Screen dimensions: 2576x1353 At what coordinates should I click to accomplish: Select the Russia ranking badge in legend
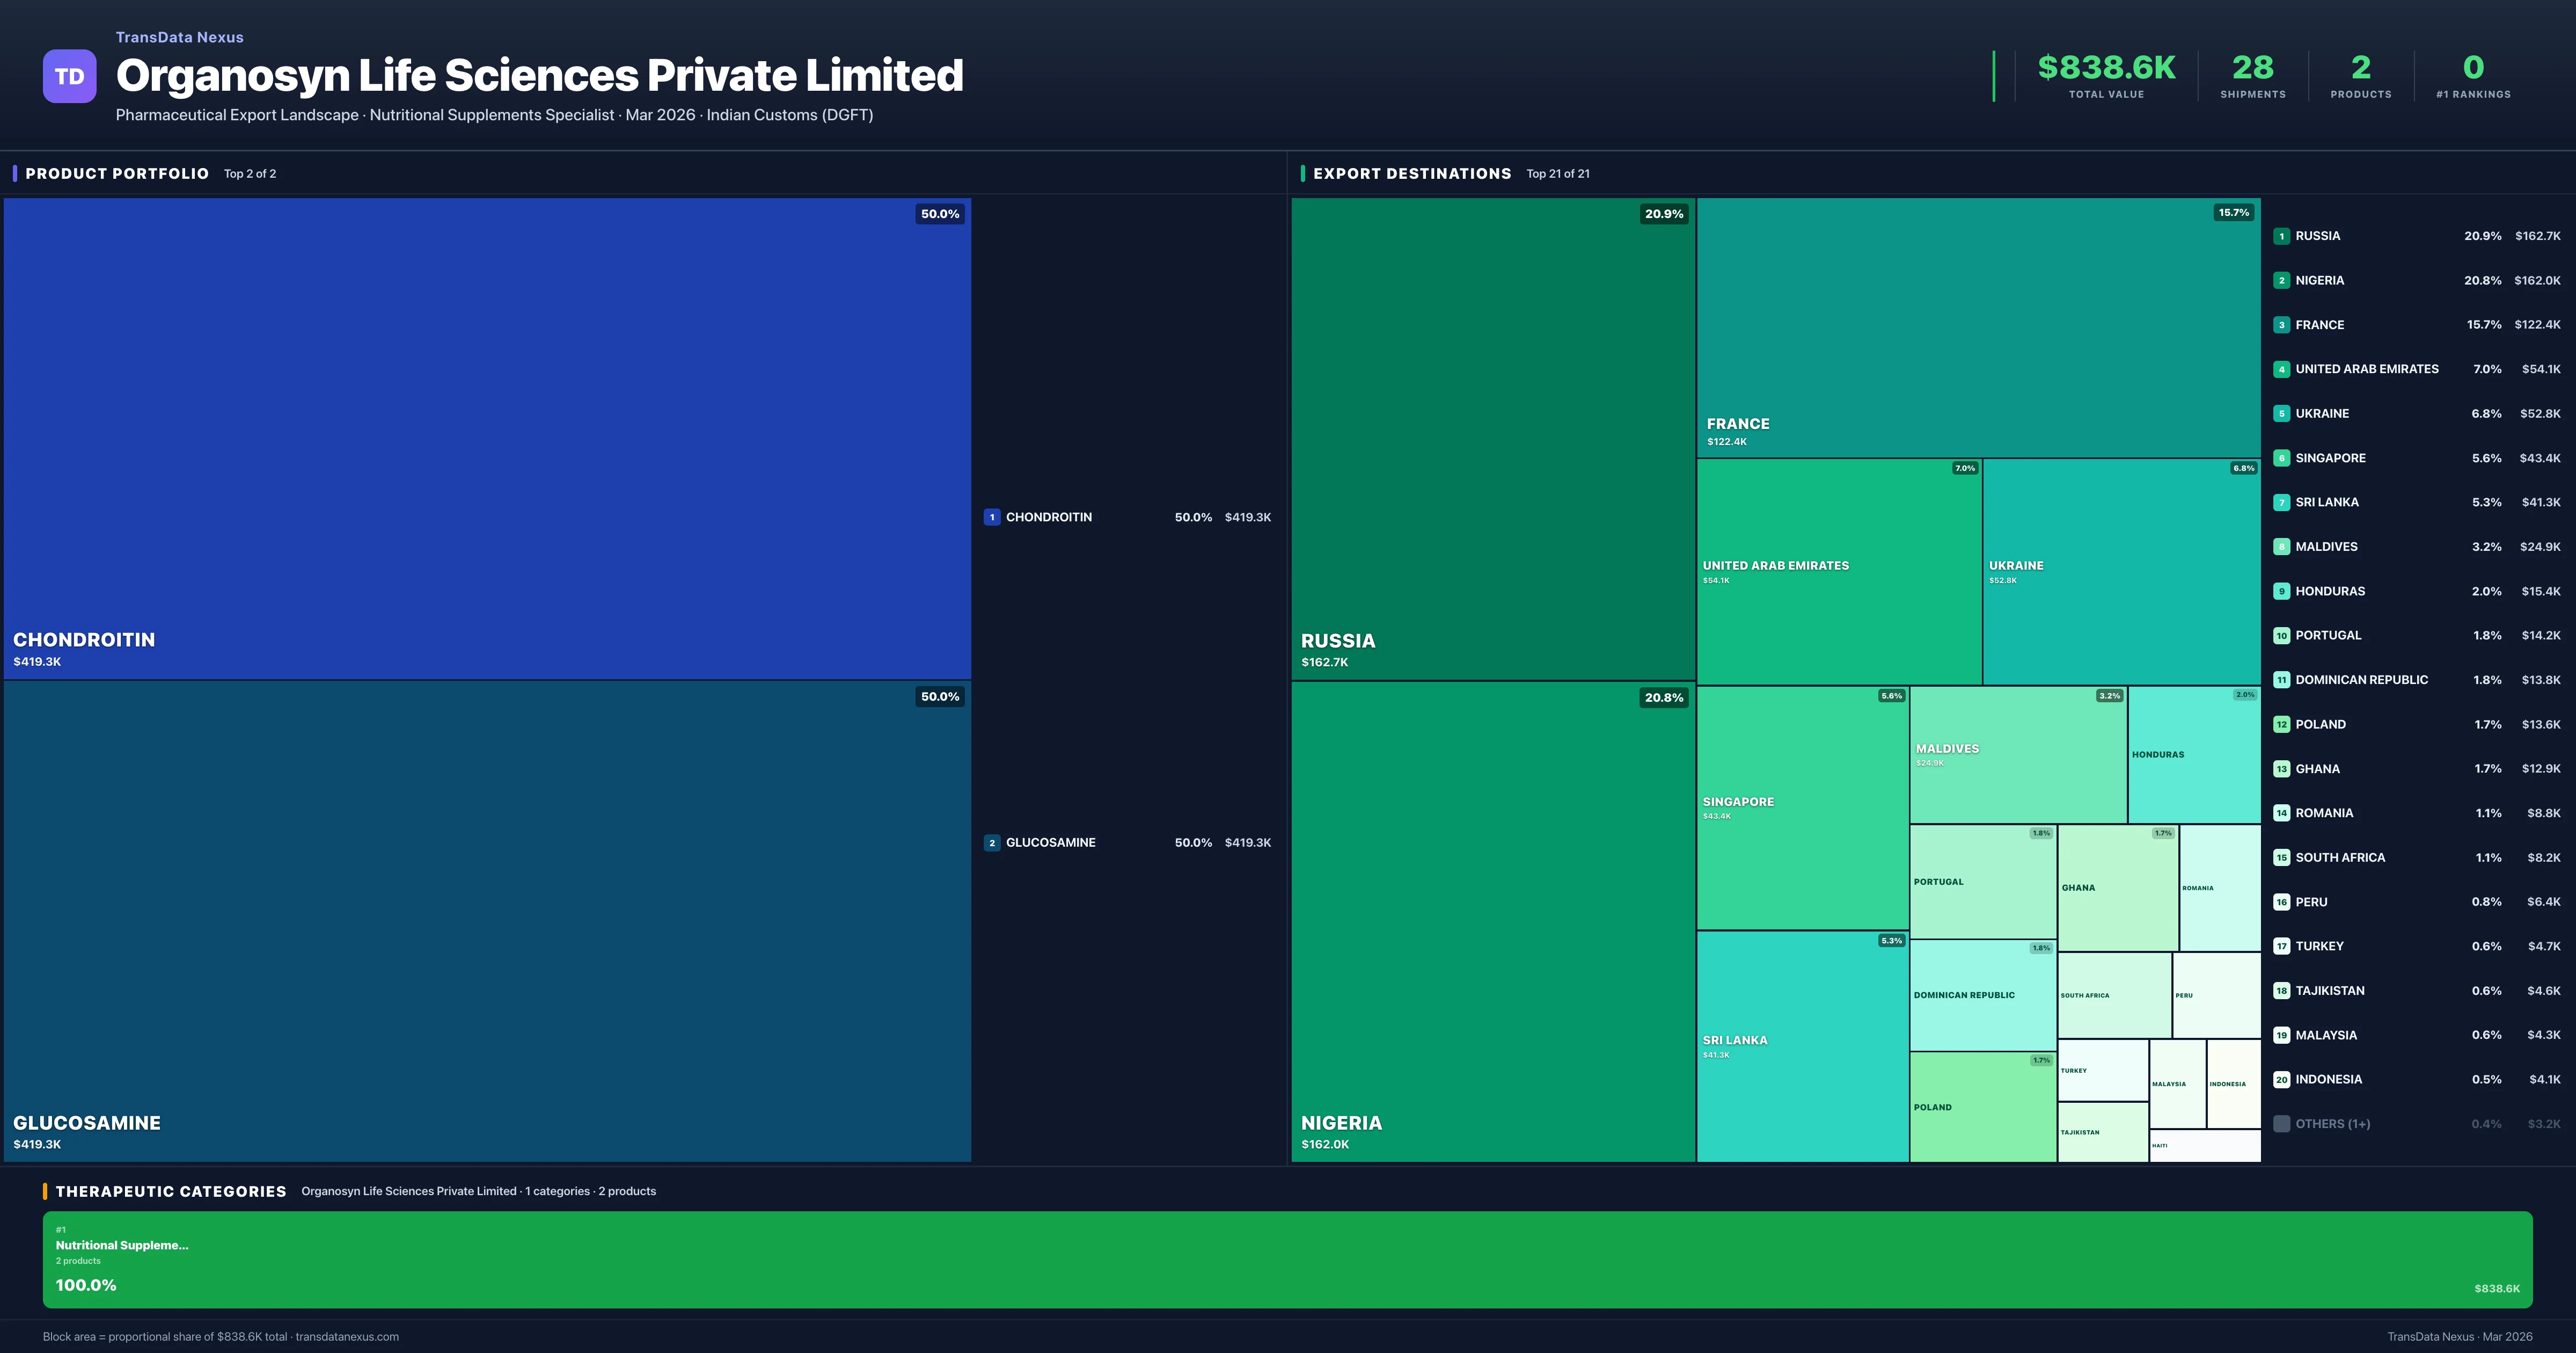tap(2281, 235)
